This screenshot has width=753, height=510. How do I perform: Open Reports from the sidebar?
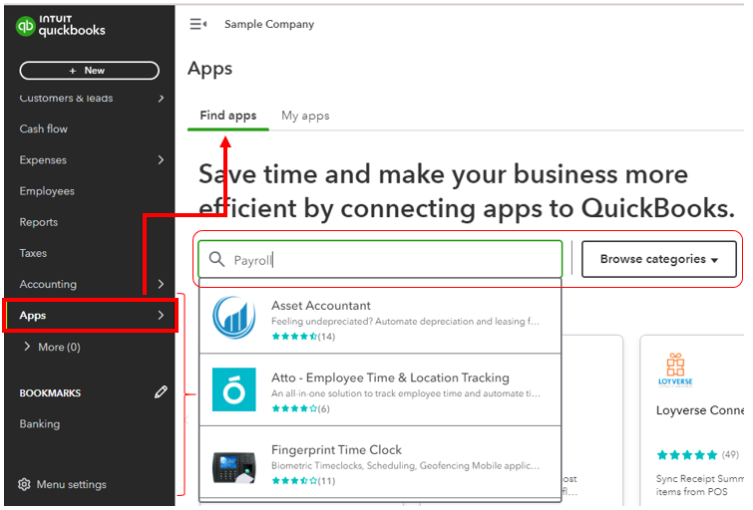point(39,222)
